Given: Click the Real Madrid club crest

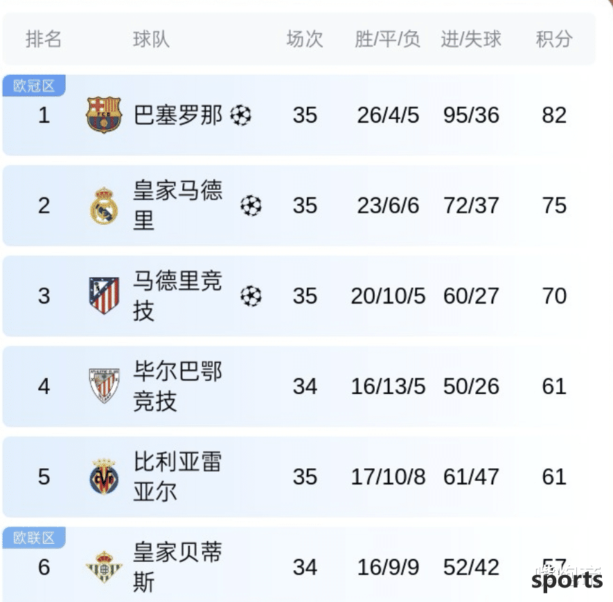Looking at the screenshot, I should [104, 206].
